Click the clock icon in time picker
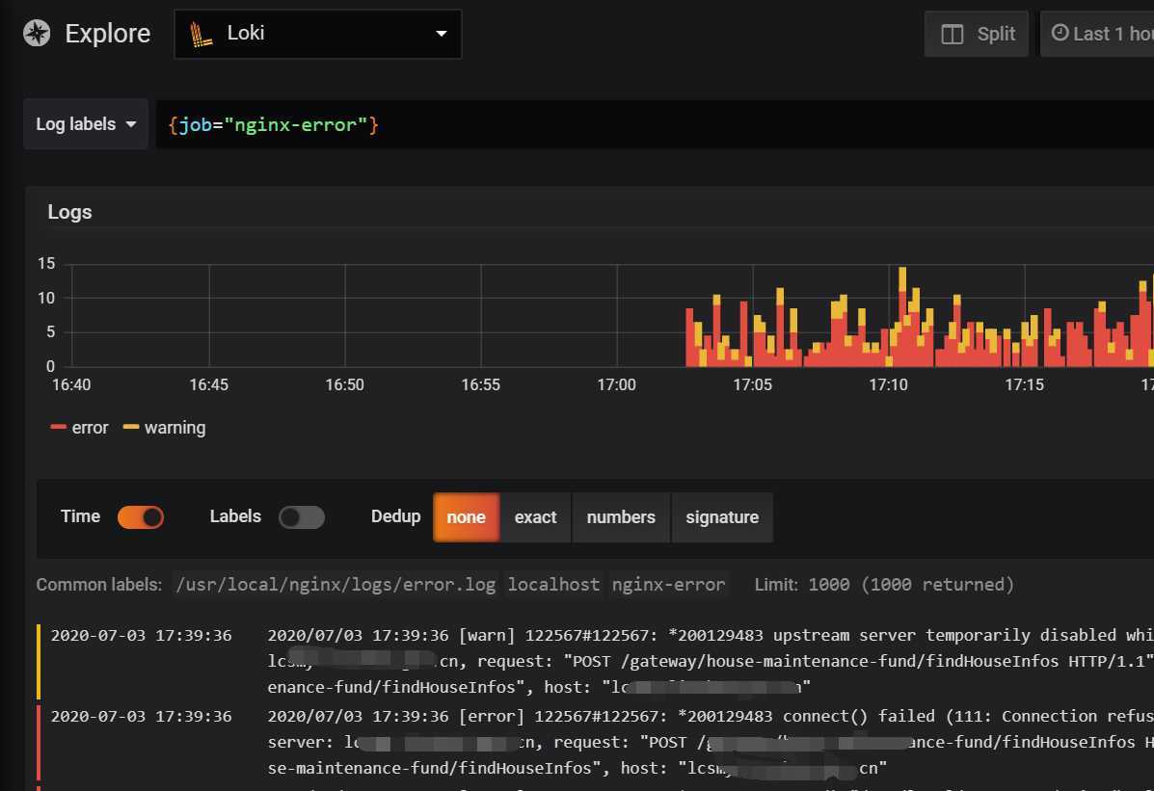Screen dimensions: 1154x791 (1060, 33)
